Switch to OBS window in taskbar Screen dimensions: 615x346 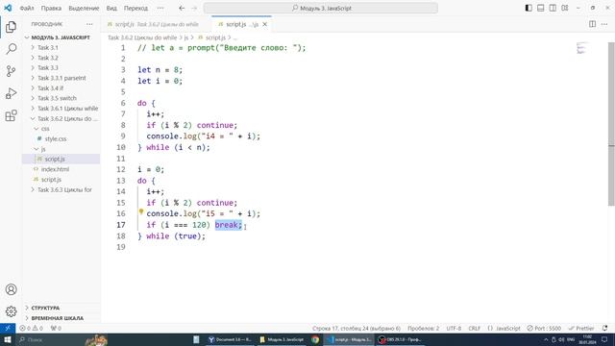[x=401, y=339]
